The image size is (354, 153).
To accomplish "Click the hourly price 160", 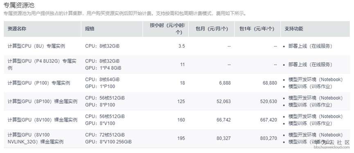I will pyautogui.click(x=181, y=120).
